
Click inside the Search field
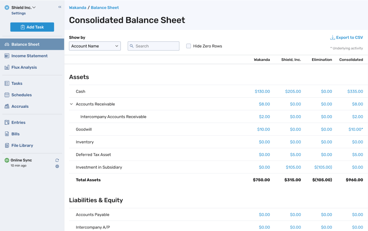(x=153, y=46)
